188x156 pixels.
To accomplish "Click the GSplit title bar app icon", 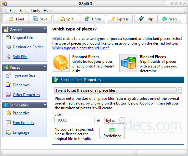I will [4, 3].
